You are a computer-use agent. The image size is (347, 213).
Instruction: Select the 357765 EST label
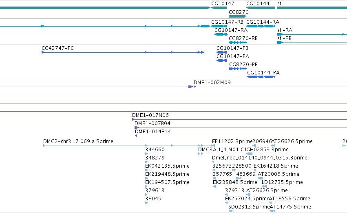222,175
